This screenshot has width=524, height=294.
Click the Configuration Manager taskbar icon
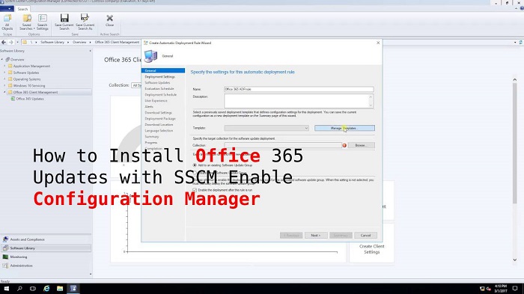coord(73,288)
